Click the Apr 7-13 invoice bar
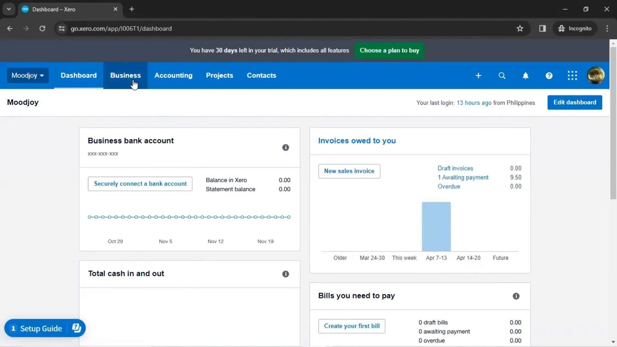617x347 pixels. 436,227
